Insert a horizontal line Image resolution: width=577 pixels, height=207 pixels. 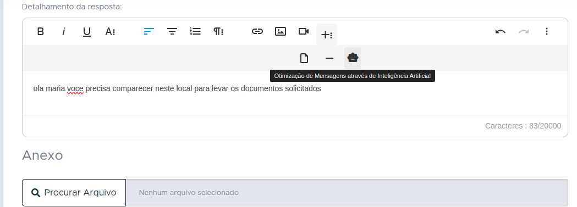point(329,58)
